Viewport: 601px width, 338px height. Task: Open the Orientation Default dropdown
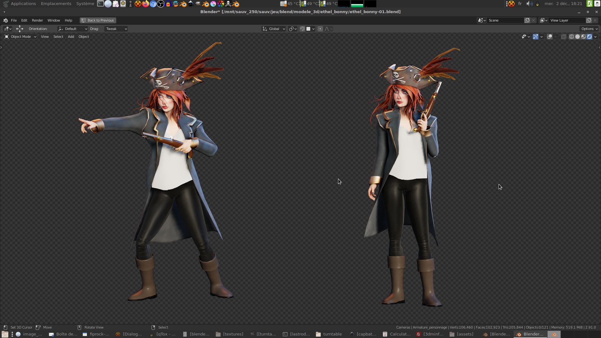(x=73, y=29)
